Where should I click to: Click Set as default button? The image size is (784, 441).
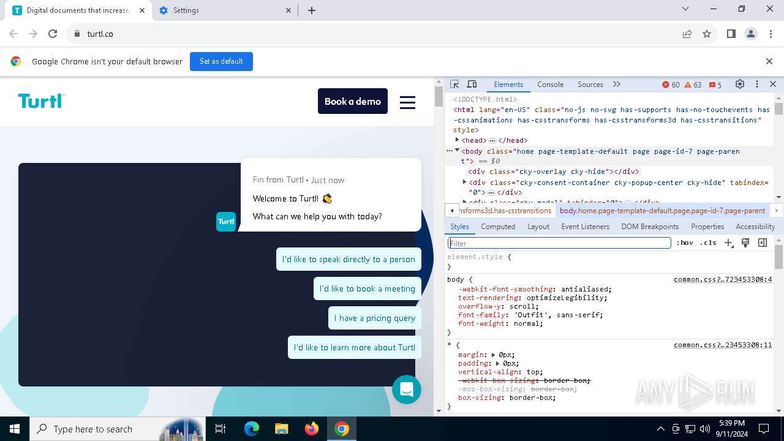click(x=221, y=61)
